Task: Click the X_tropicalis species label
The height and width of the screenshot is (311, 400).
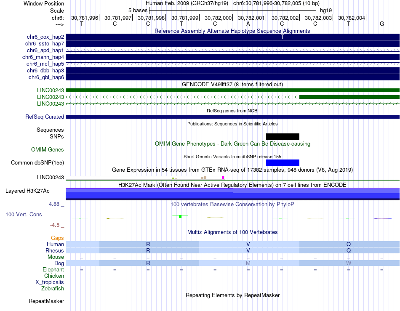Action: [50, 282]
